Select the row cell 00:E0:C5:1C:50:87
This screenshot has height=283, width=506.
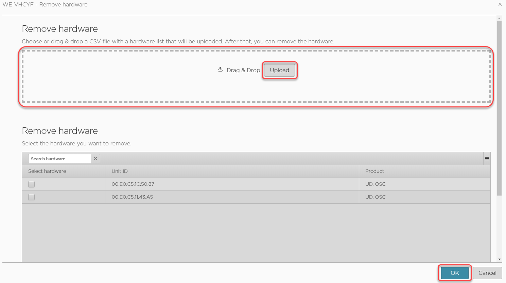point(133,184)
